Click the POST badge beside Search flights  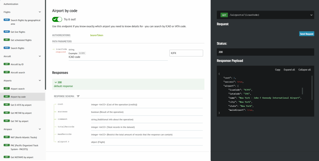point(7,48)
